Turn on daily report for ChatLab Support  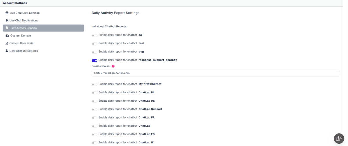[94, 110]
